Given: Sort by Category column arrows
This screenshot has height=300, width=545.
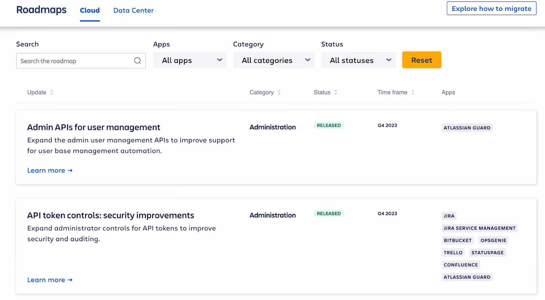Looking at the screenshot, I should pyautogui.click(x=279, y=92).
